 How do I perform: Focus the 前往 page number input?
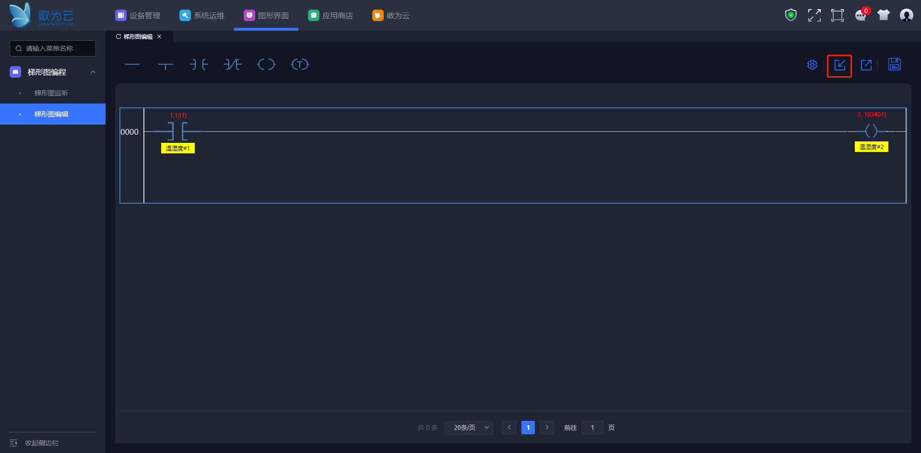click(592, 428)
